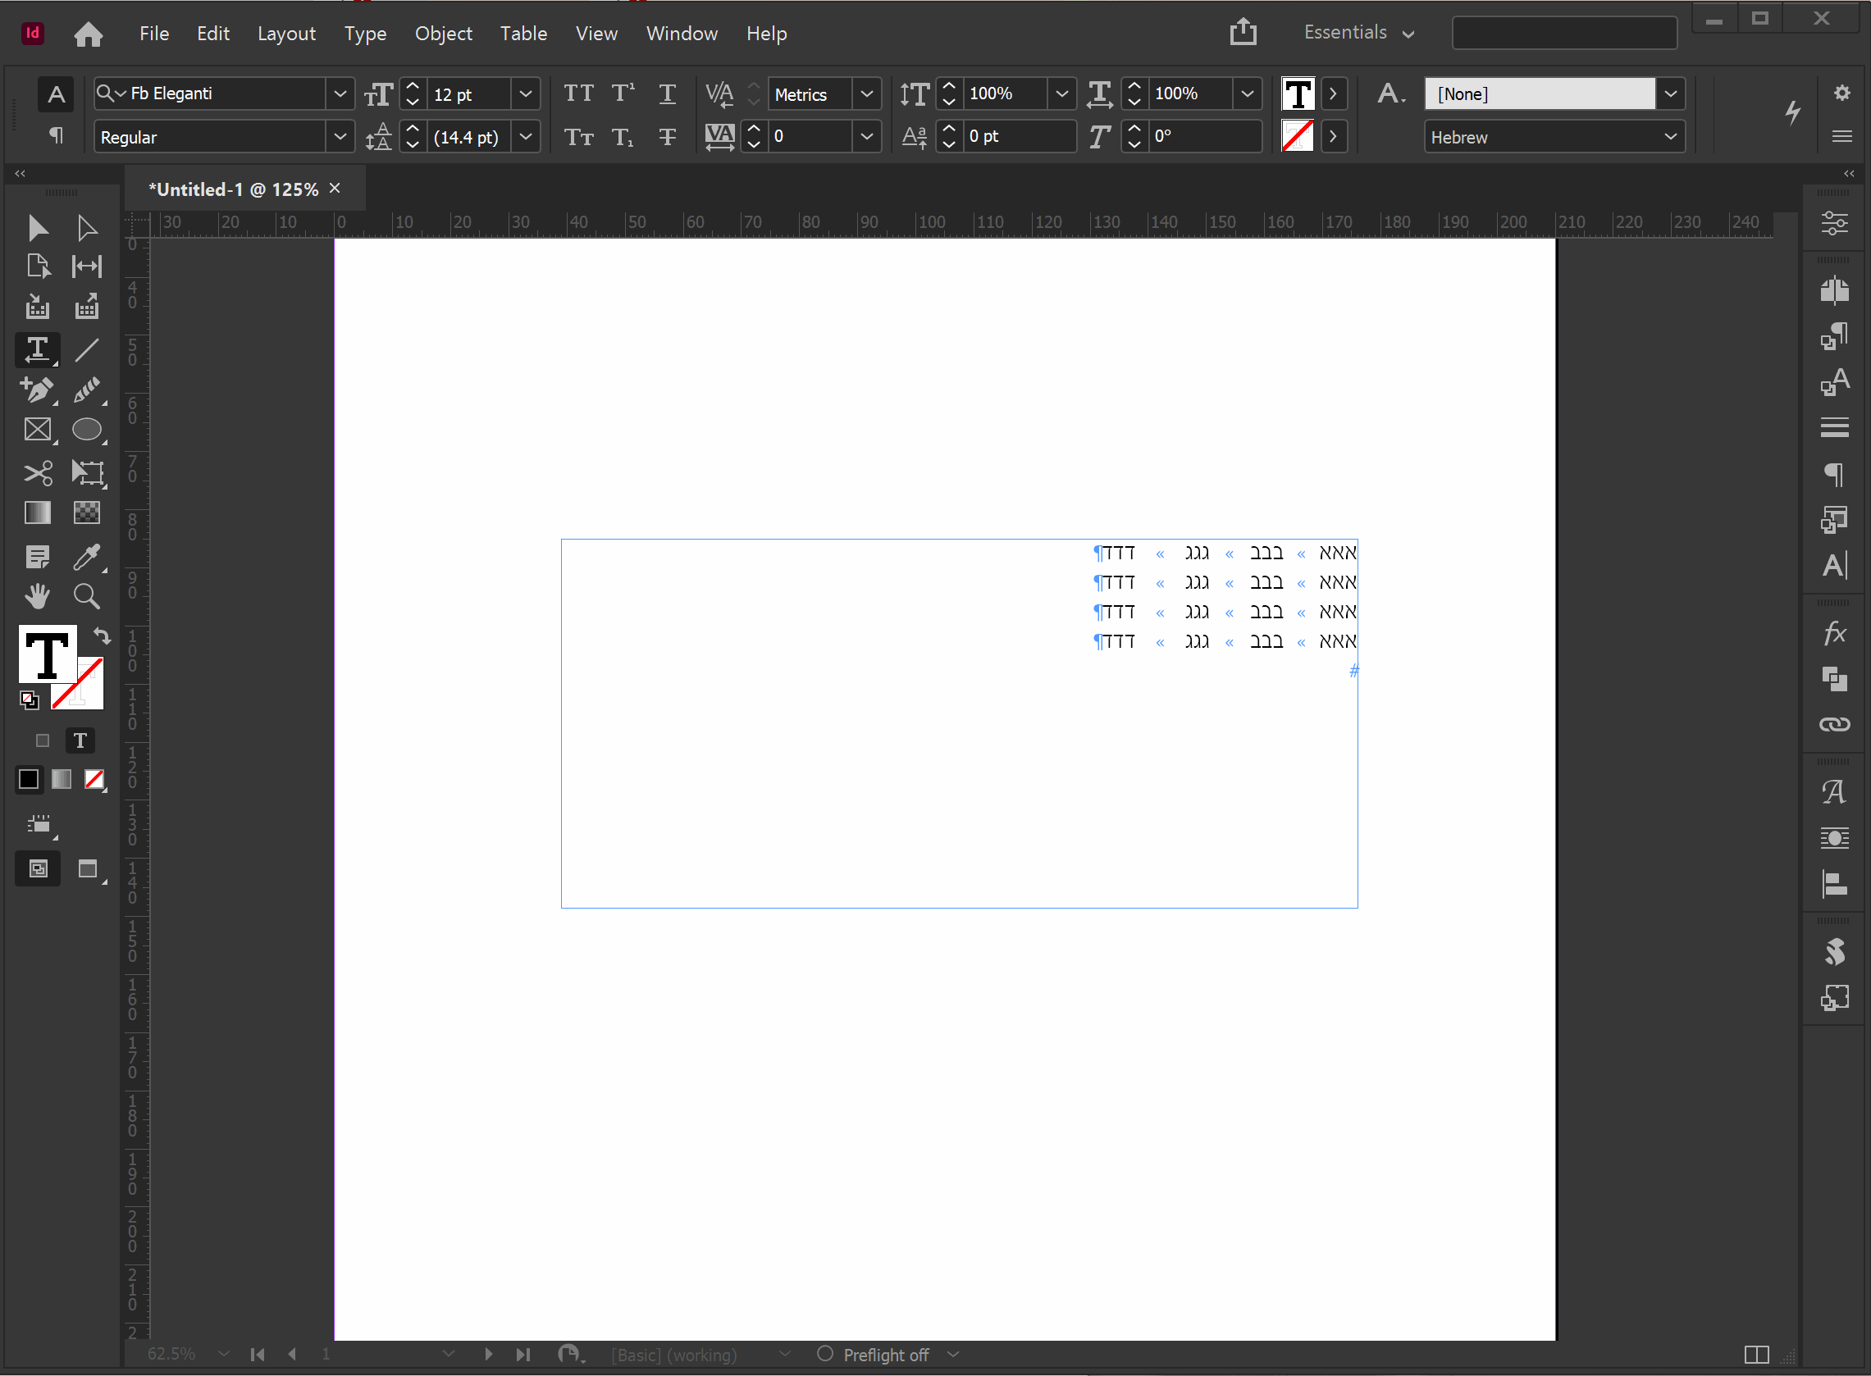Screen dimensions: 1871x1376
Task: Go to next page button
Action: [488, 1355]
